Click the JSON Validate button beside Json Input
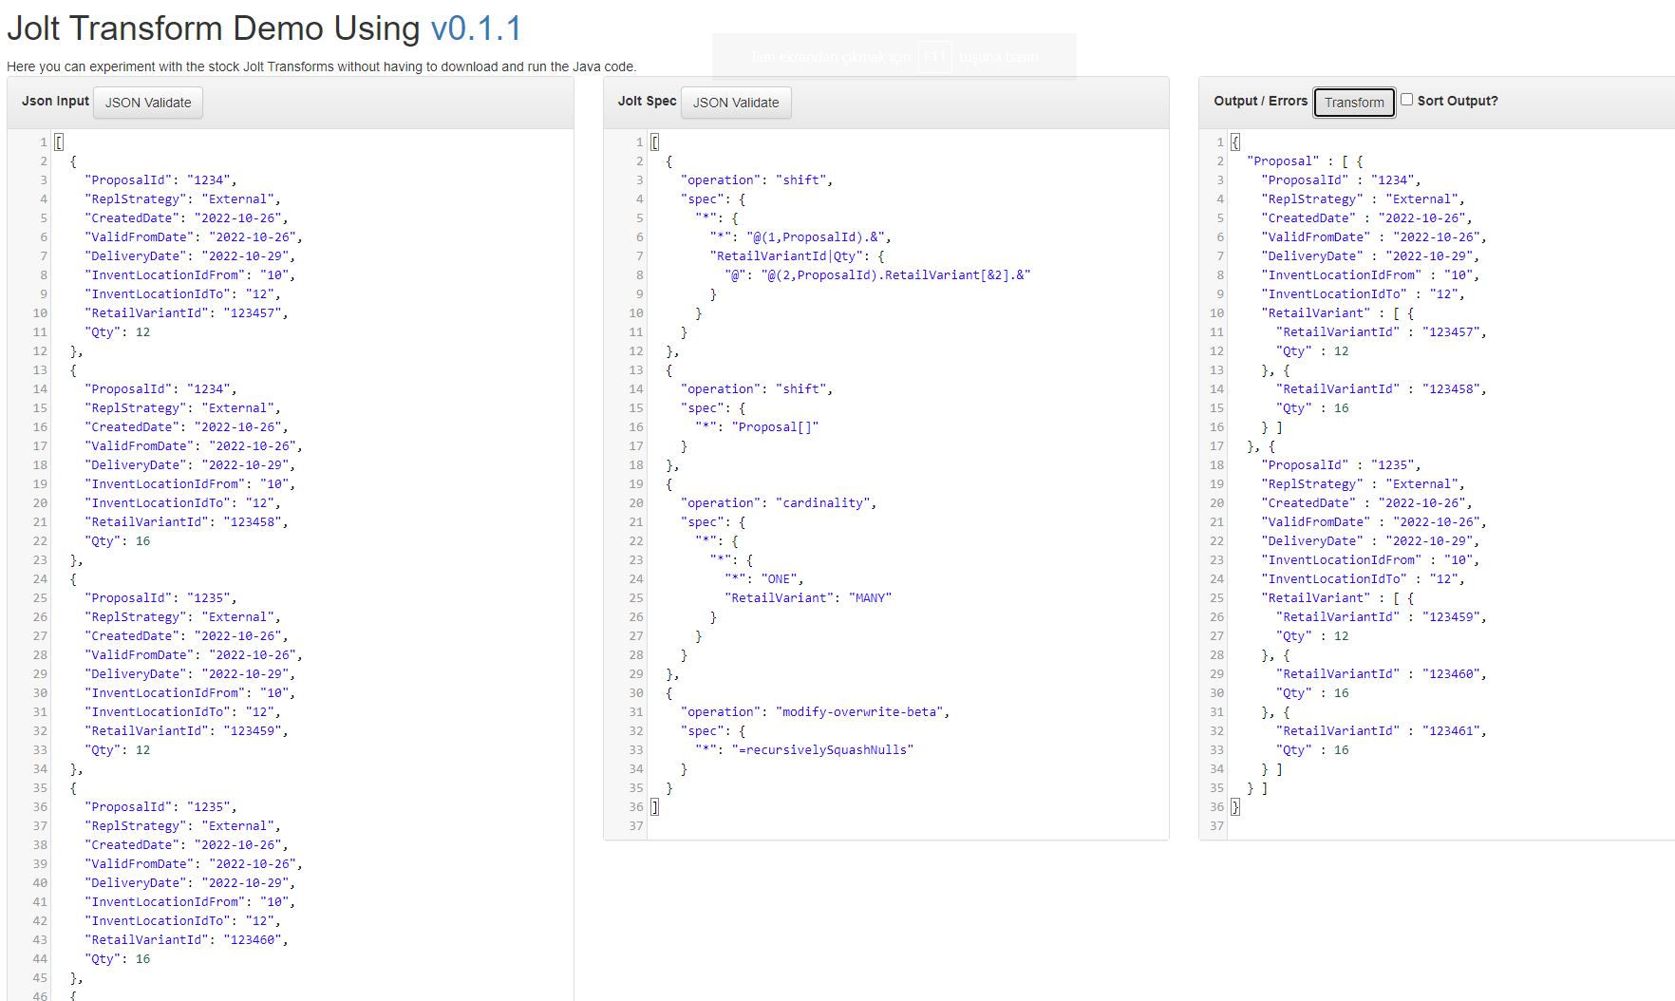 (148, 103)
